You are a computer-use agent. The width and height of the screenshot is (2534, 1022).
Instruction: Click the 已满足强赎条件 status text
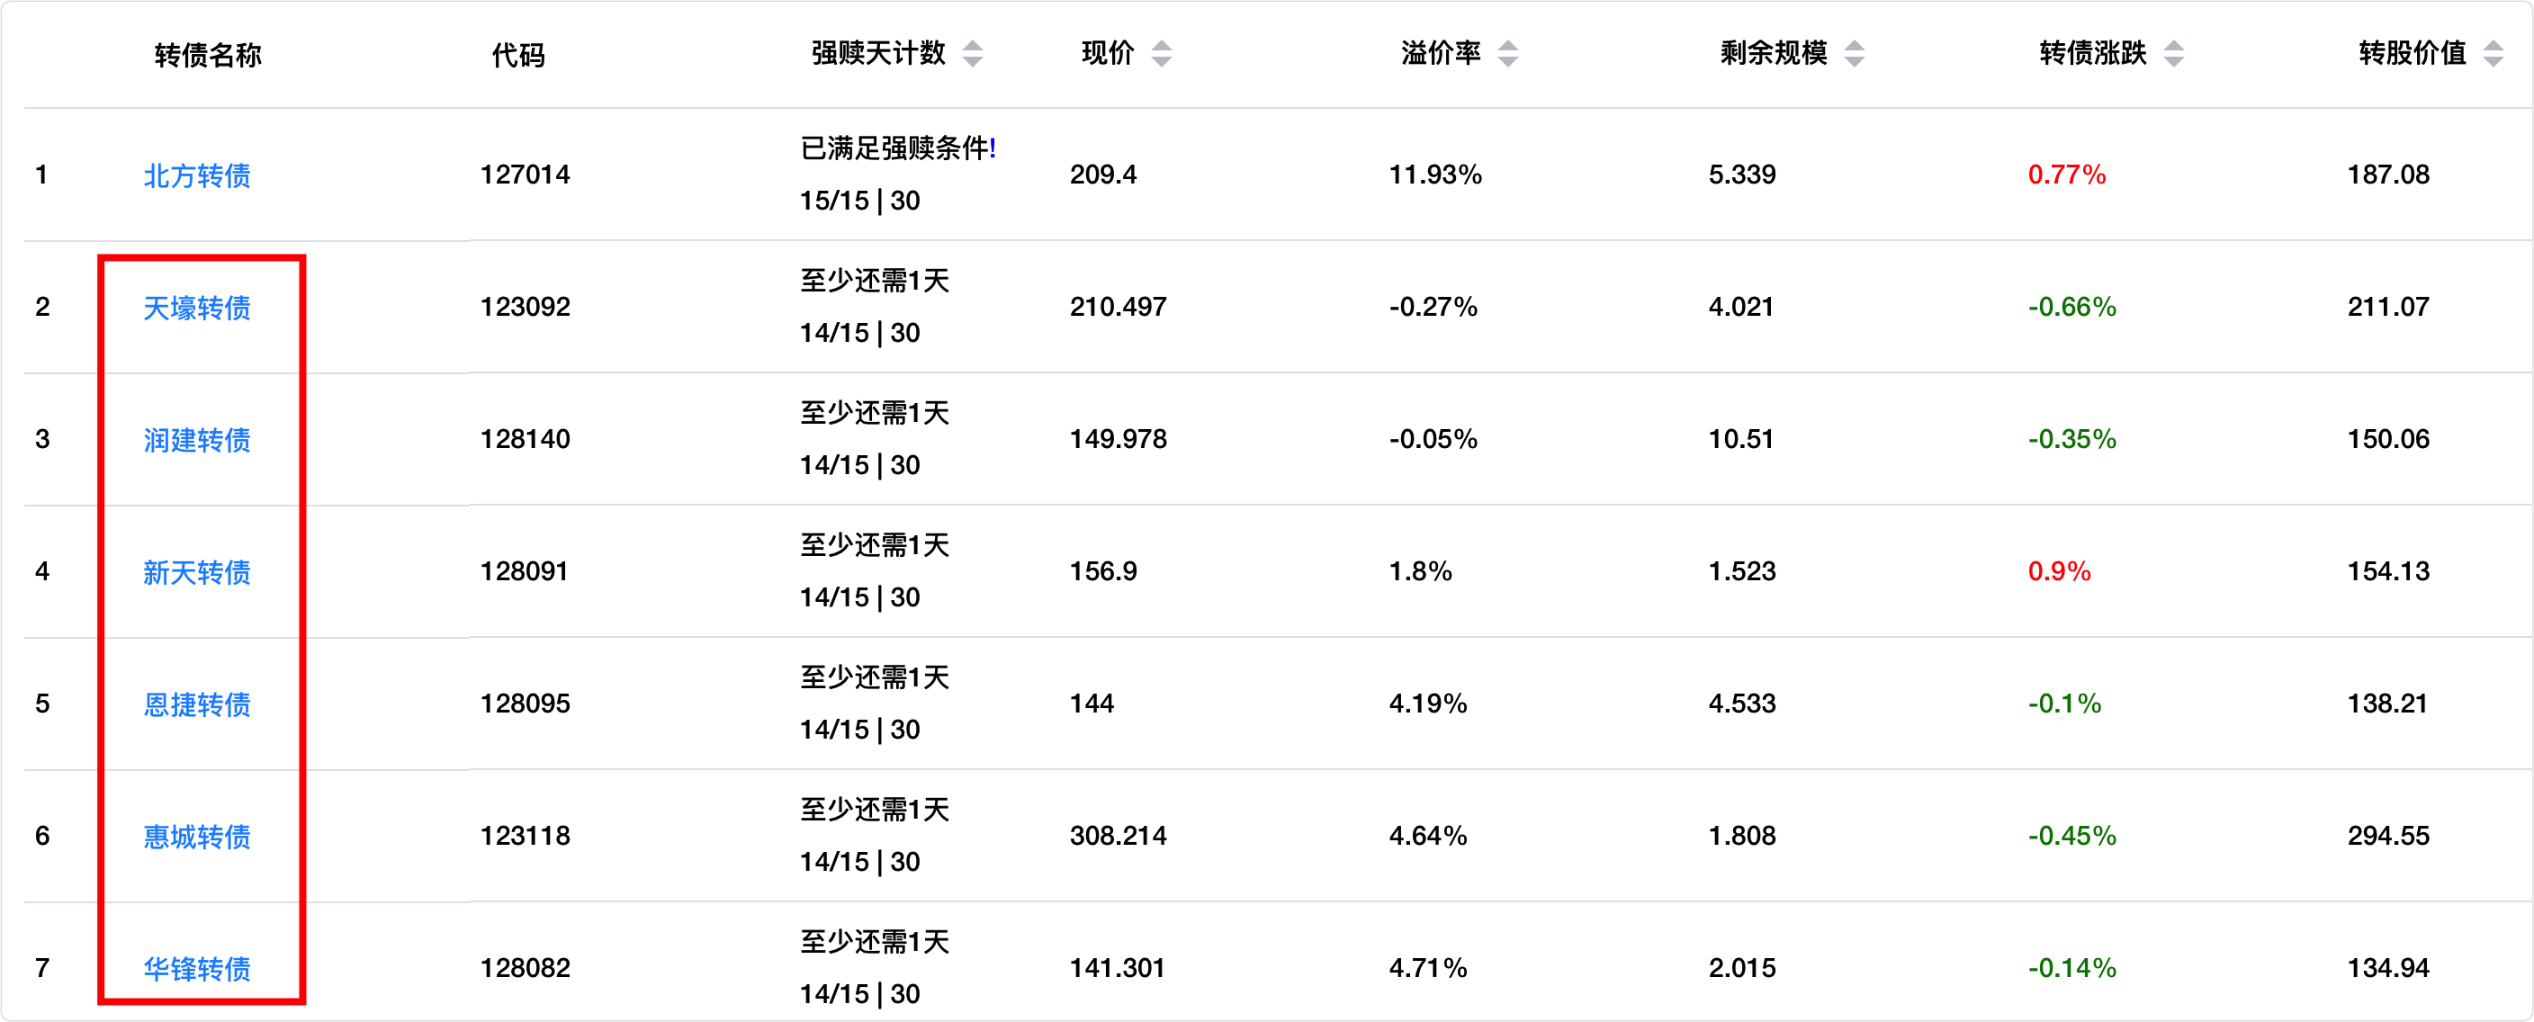click(897, 148)
